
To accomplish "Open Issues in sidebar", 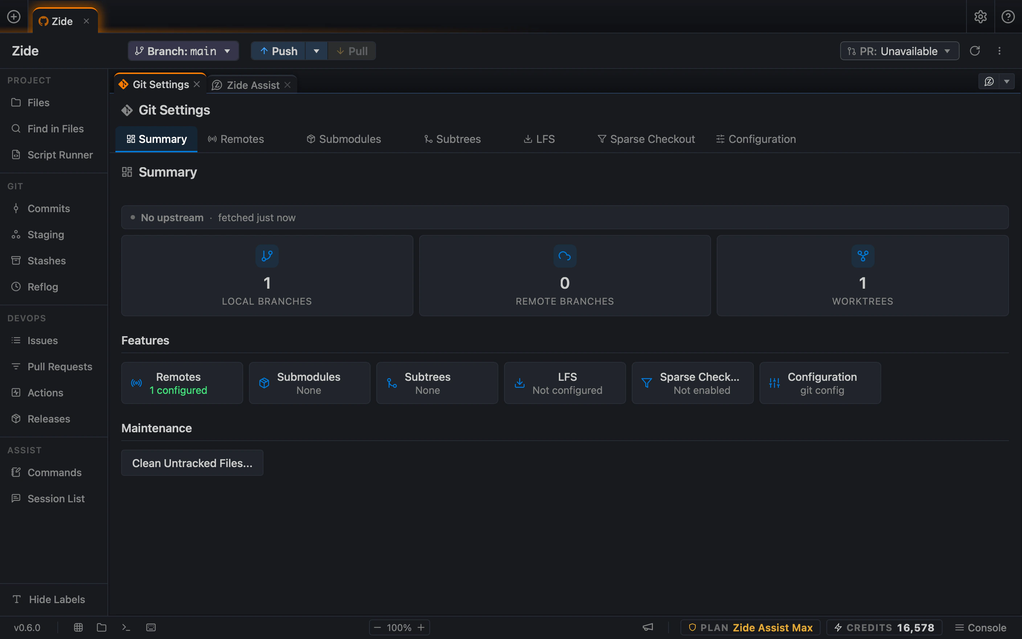I will coord(54,340).
